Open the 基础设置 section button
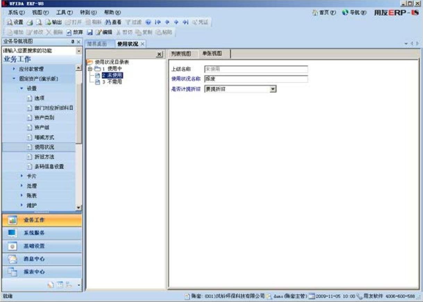The width and height of the screenshot is (423, 302). coord(42,246)
